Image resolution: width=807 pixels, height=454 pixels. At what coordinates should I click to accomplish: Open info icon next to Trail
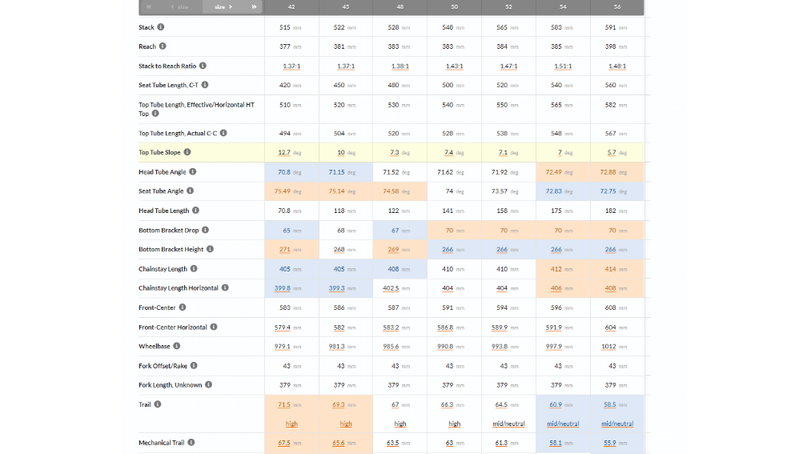click(x=158, y=404)
